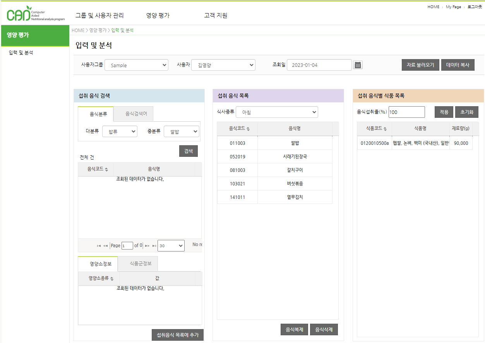This screenshot has width=485, height=343.
Task: Open the 중분류 쌀밥 dropdown
Action: 181,132
